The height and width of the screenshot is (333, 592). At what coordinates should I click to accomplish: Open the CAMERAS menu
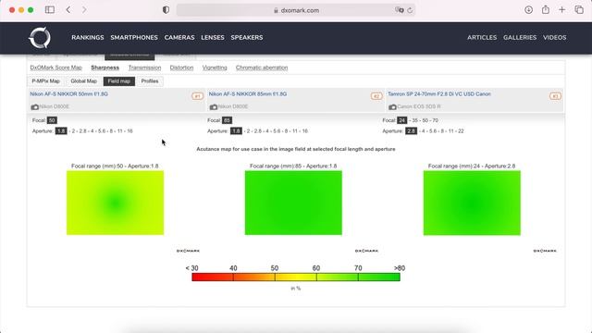(x=179, y=37)
